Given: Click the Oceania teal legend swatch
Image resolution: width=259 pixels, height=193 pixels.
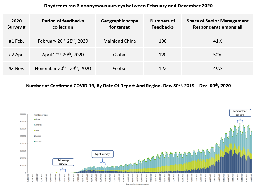Looking at the screenshot, I should [x=34, y=142].
